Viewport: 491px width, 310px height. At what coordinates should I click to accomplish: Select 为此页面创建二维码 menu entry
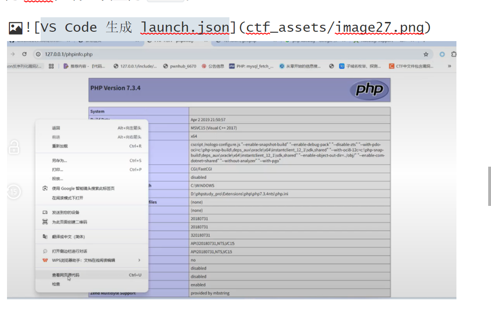coord(92,222)
